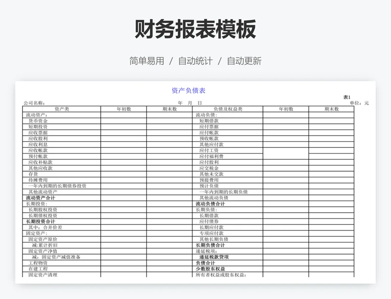Select the 长期债权投资 row label
391x299 pixels.
click(43, 216)
